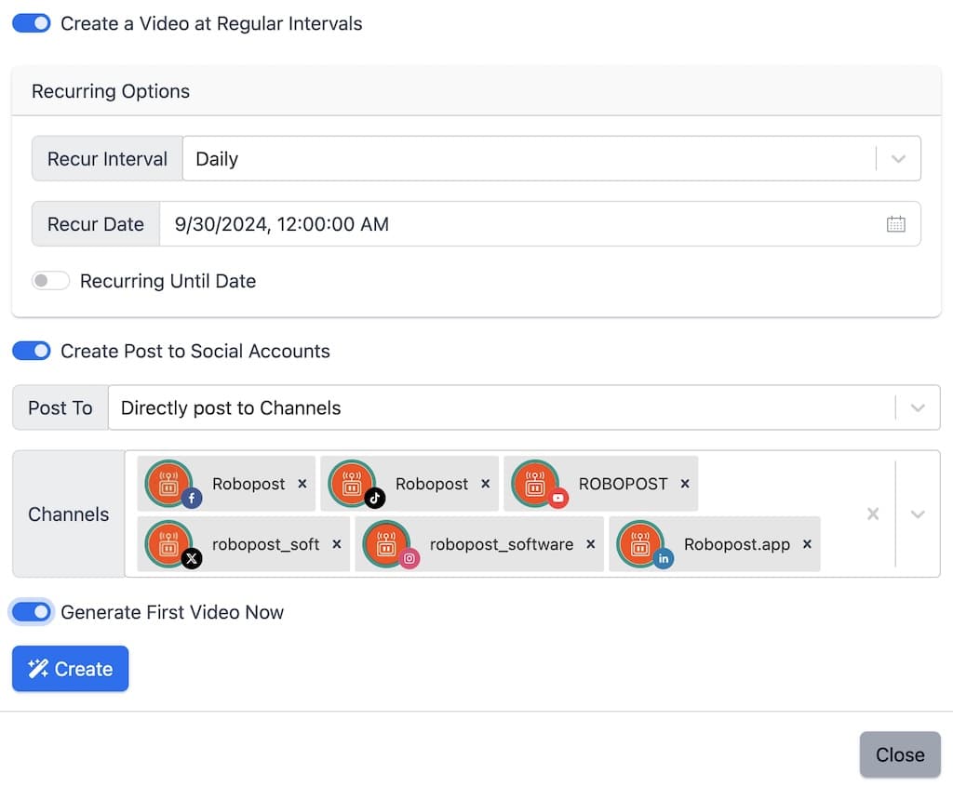This screenshot has height=787, width=953.
Task: Remove the Robopost.app LinkedIn channel
Action: pyautogui.click(x=807, y=544)
